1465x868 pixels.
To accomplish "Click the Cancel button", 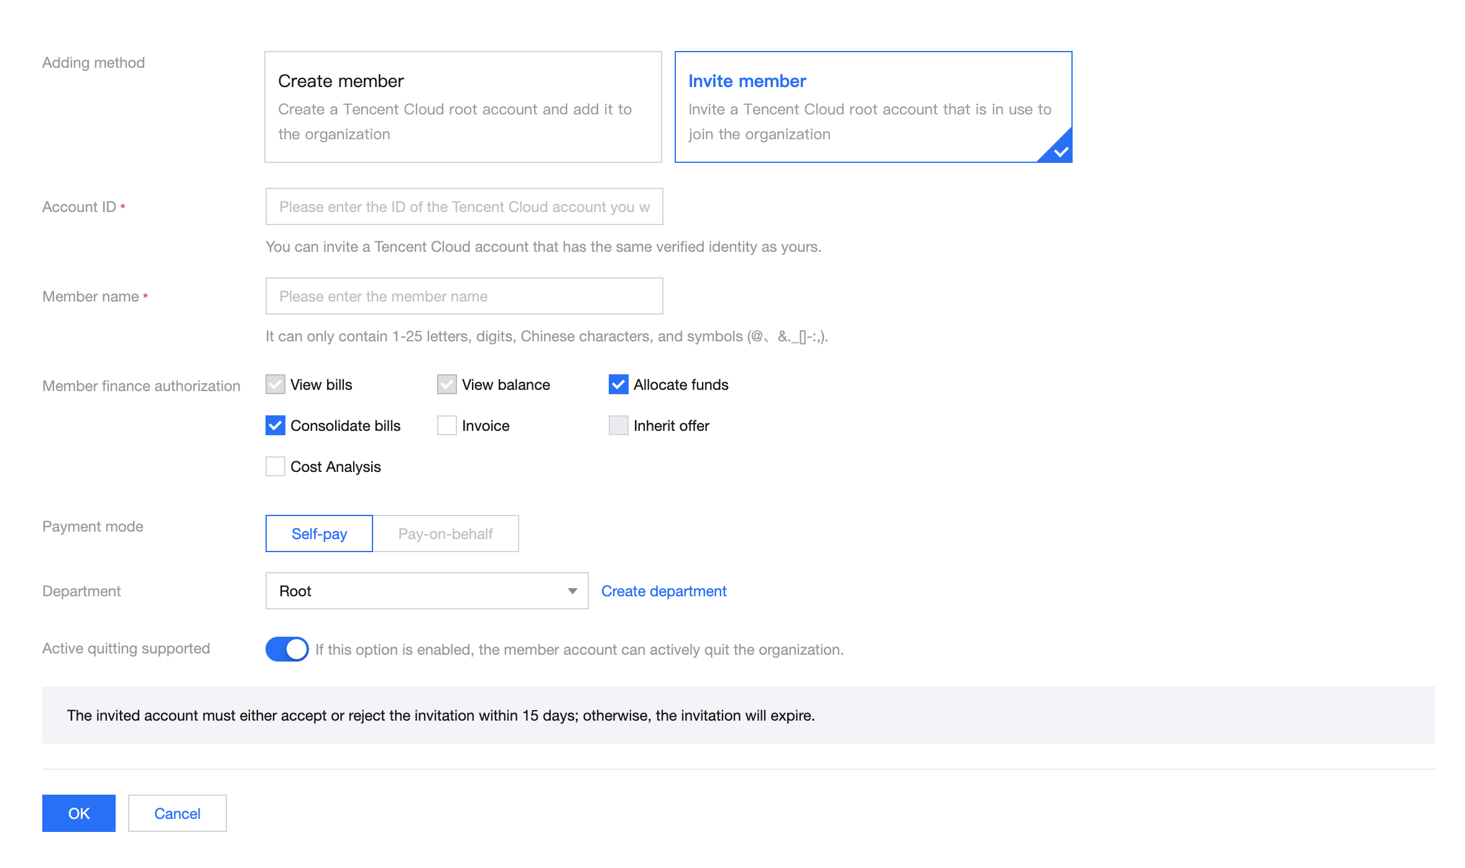I will [177, 813].
